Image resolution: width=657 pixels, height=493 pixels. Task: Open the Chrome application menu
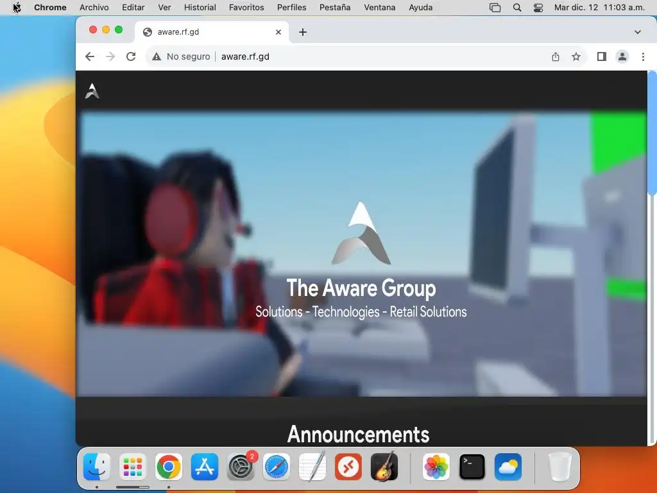pos(50,8)
